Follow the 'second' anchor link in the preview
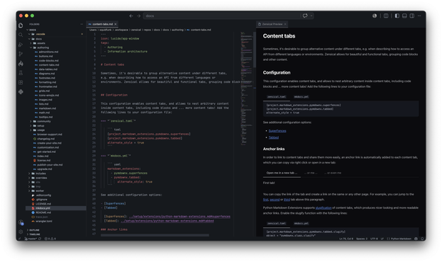Viewport: 442px width, 262px height. [x=275, y=200]
